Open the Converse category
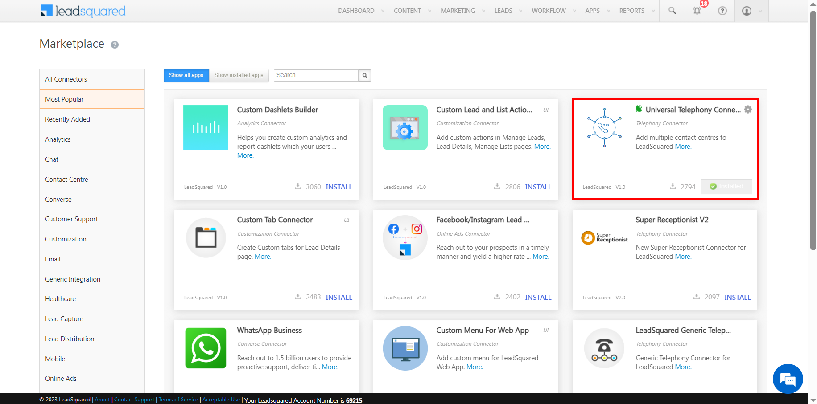This screenshot has width=817, height=404. pos(92,200)
